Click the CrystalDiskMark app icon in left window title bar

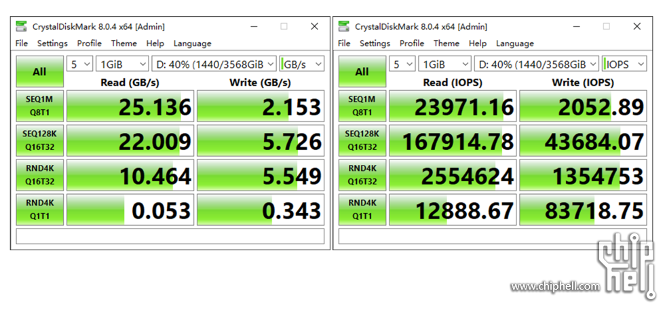point(21,26)
